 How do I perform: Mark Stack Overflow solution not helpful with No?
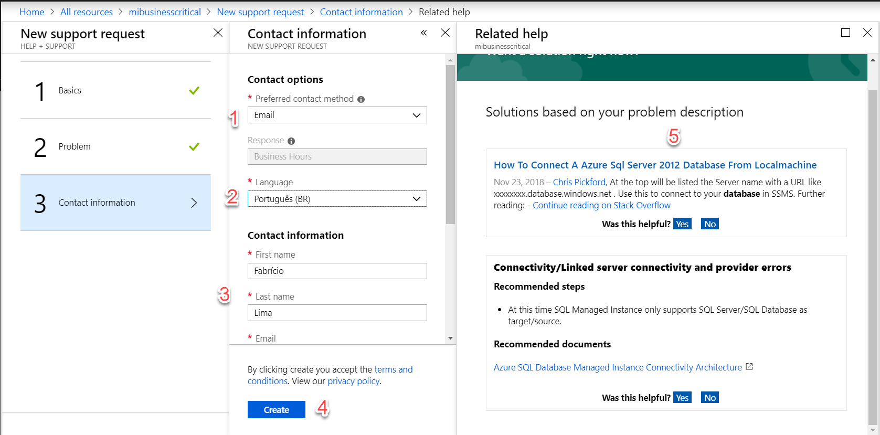709,224
